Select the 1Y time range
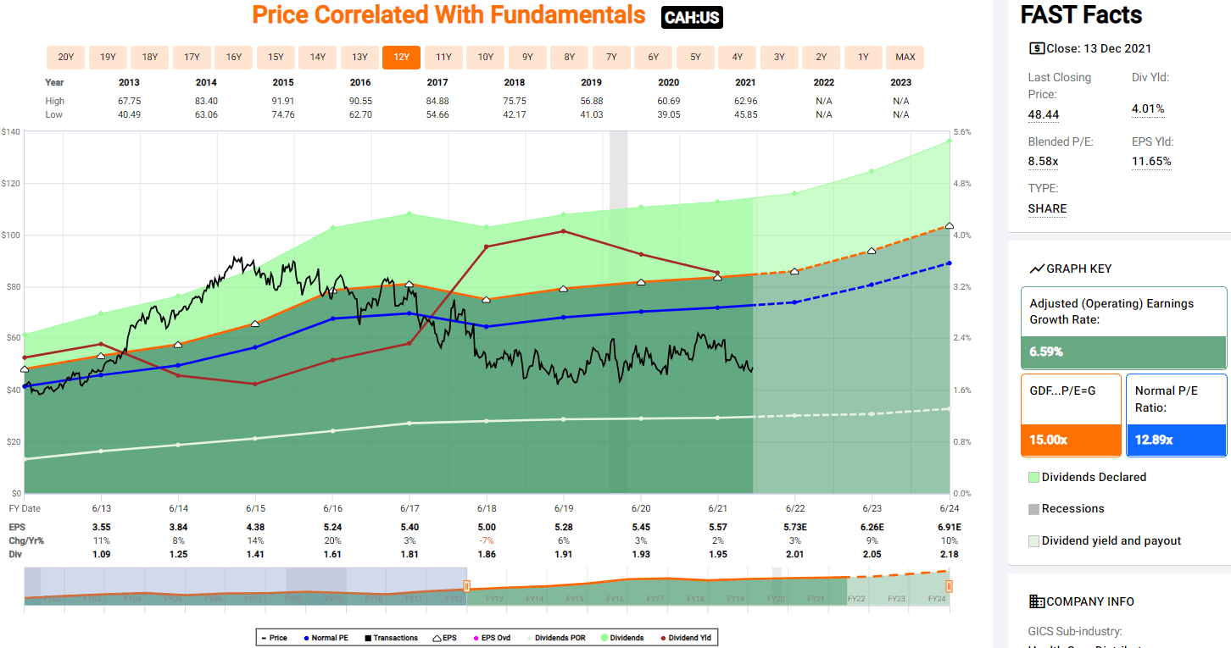The height and width of the screenshot is (648, 1231). pos(863,58)
